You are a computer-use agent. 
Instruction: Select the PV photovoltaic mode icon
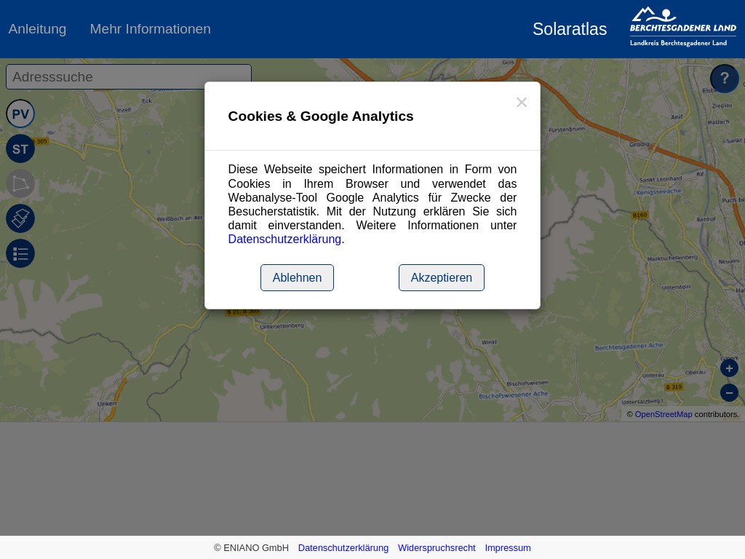[20, 113]
